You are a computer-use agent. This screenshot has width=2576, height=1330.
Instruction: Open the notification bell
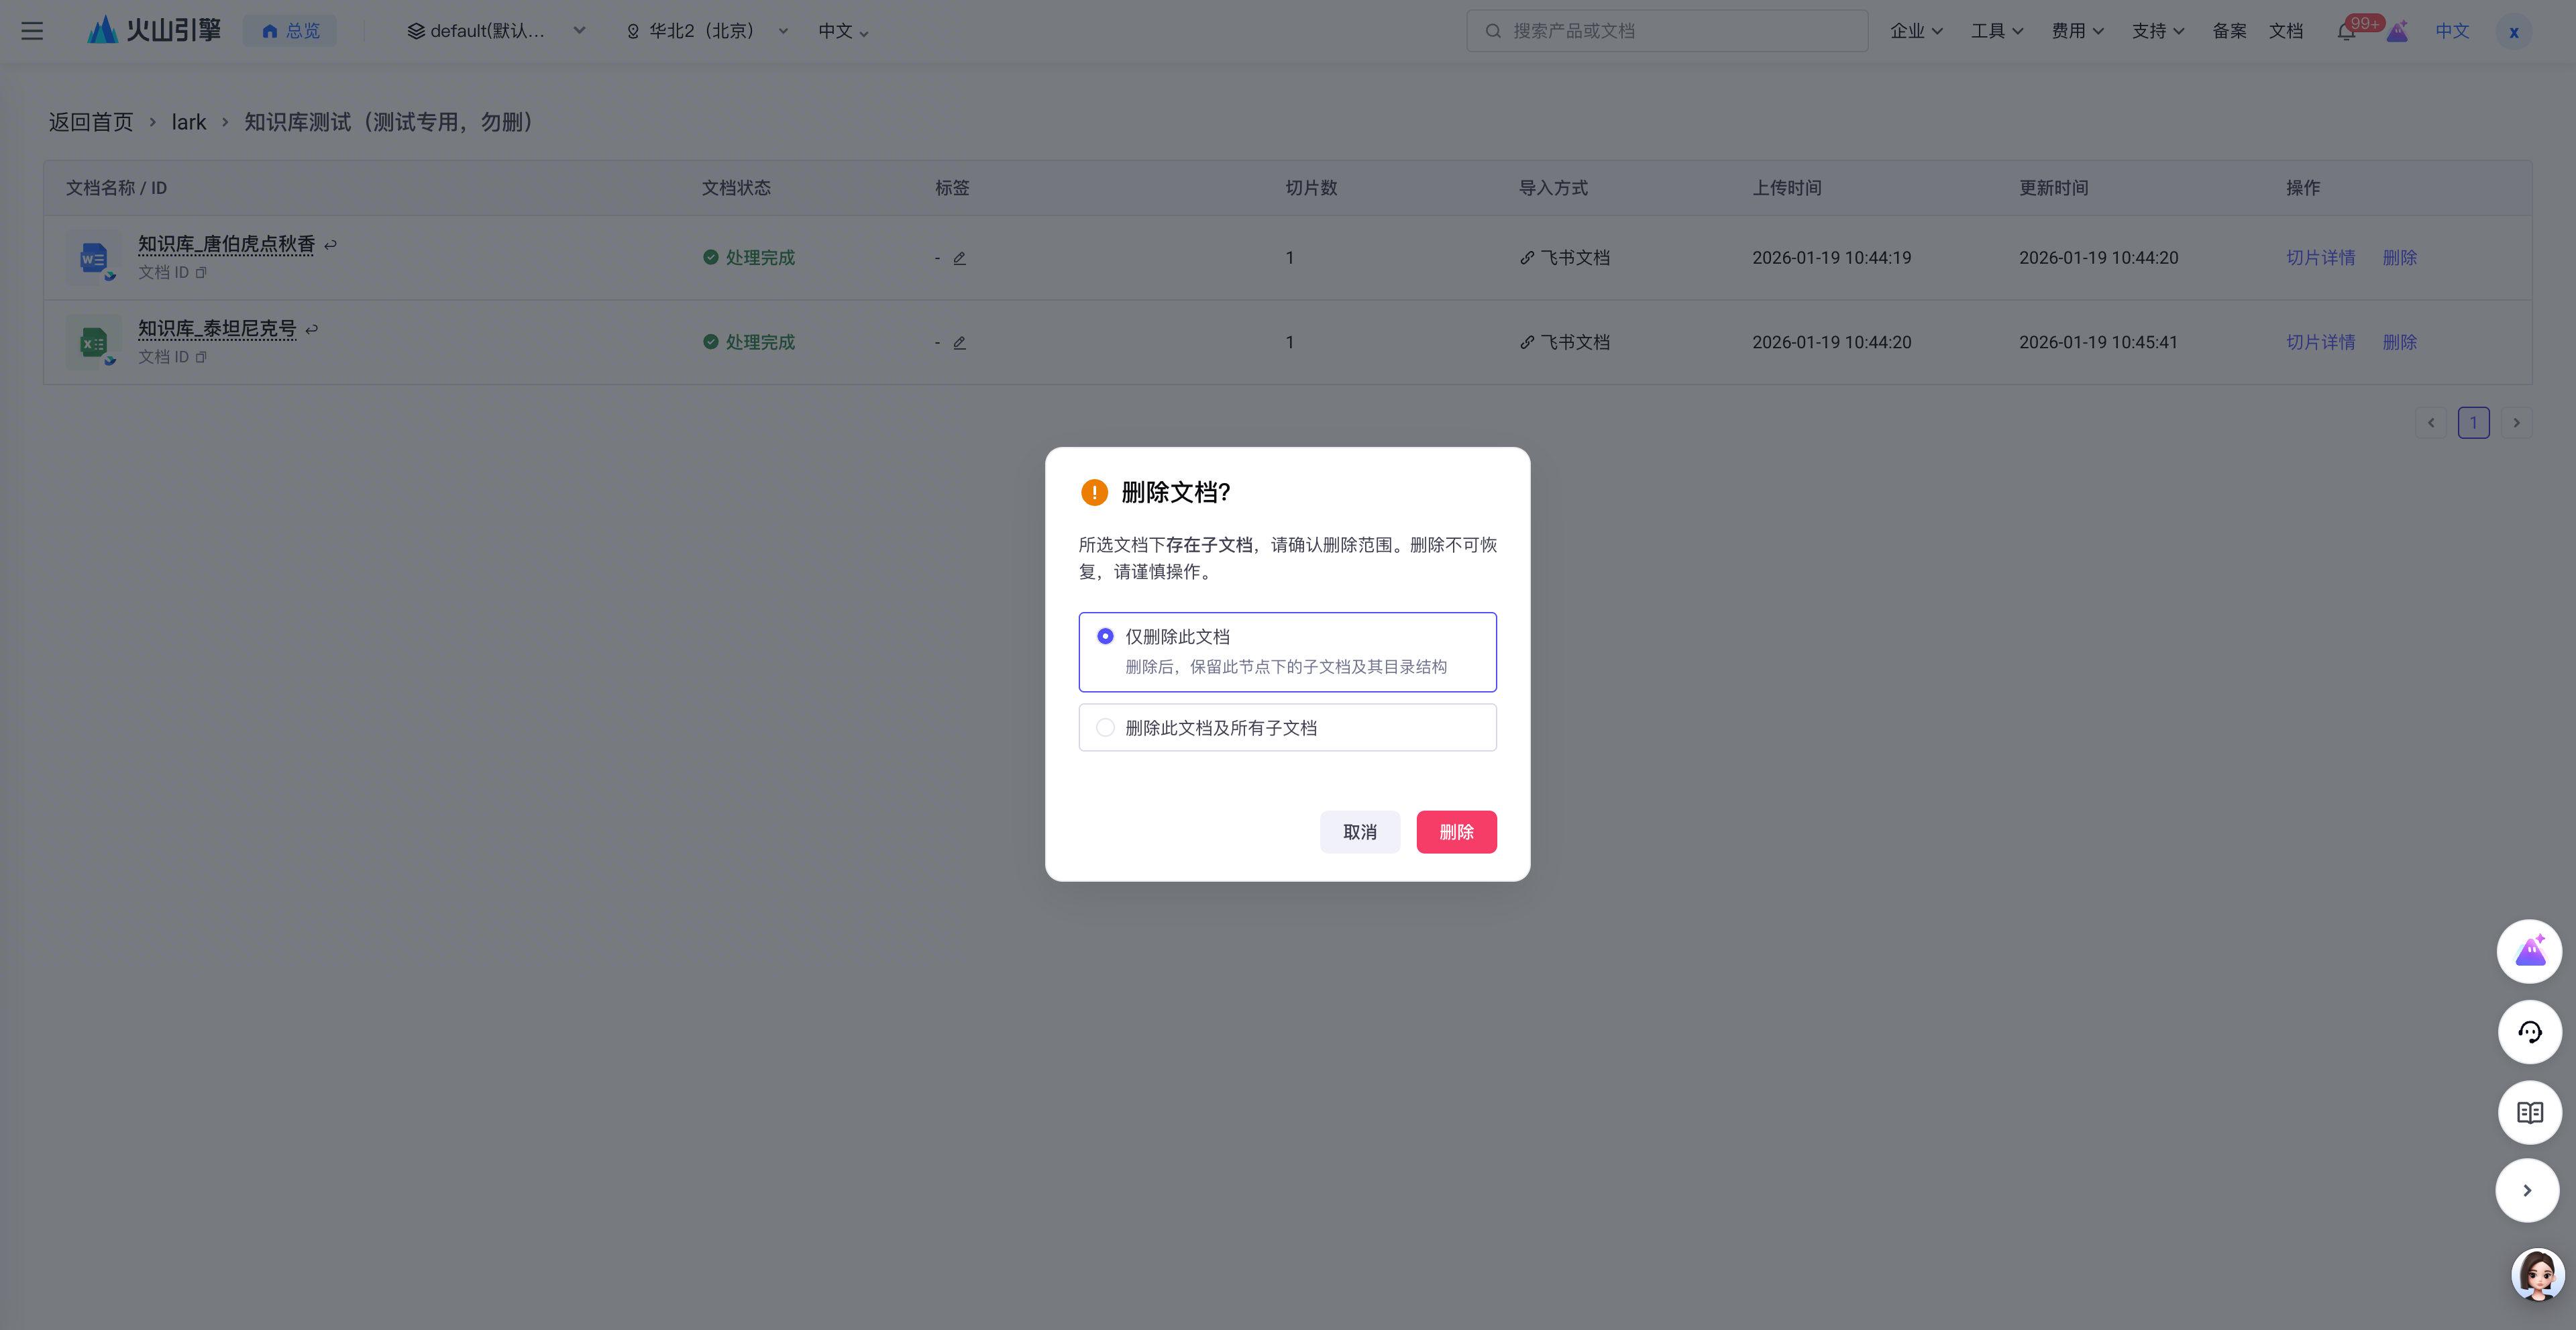(x=2345, y=31)
